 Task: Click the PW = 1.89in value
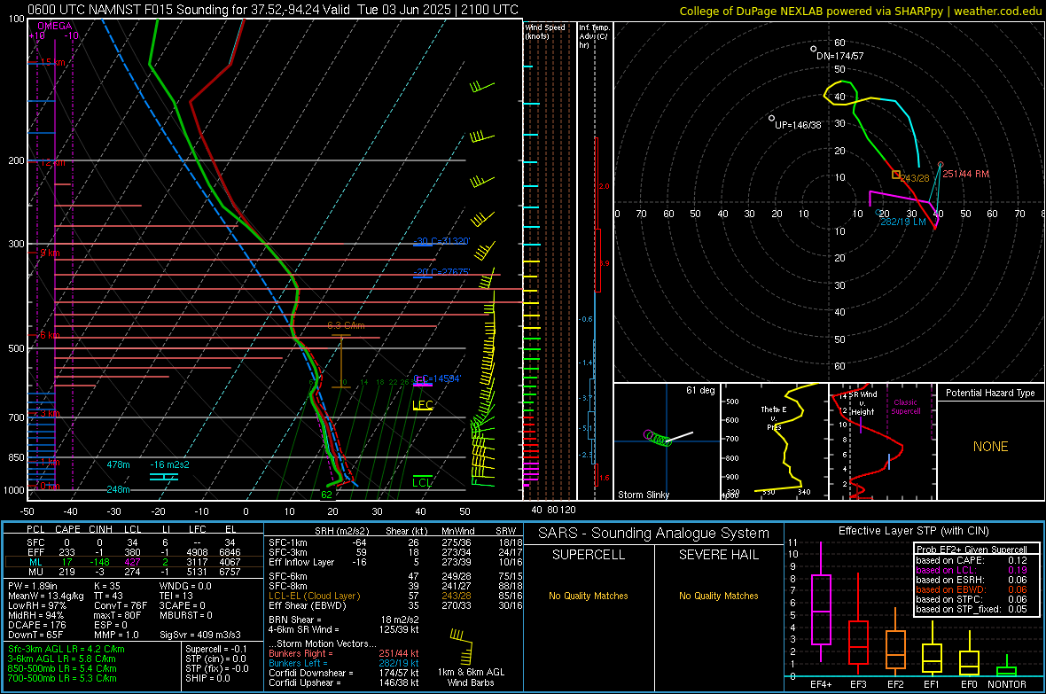tap(35, 586)
